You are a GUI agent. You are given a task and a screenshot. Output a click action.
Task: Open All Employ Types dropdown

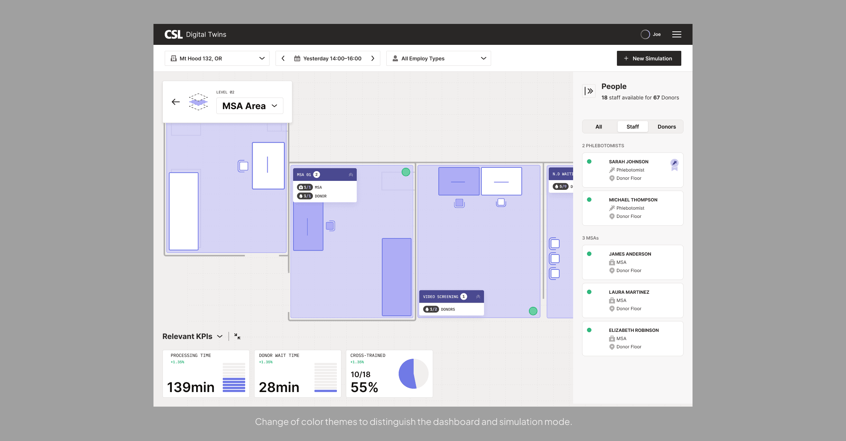pos(439,58)
